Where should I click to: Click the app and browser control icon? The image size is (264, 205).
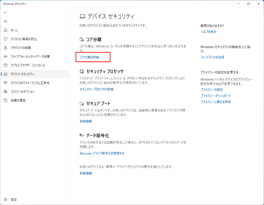coord(6,65)
